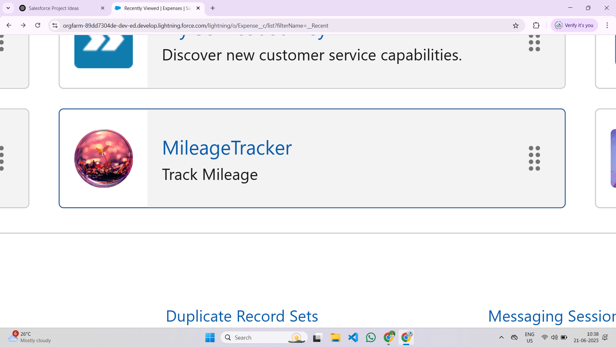Open the Extensions puzzle icon
Screen dimensions: 616x347
pos(536,25)
